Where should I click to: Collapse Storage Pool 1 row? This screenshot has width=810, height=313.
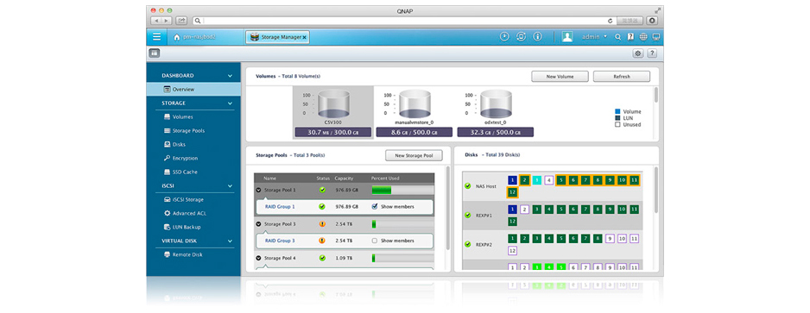258,191
